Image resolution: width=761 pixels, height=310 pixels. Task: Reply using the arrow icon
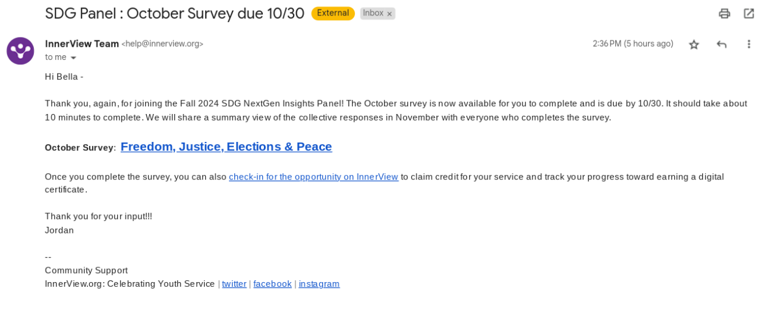click(x=722, y=44)
